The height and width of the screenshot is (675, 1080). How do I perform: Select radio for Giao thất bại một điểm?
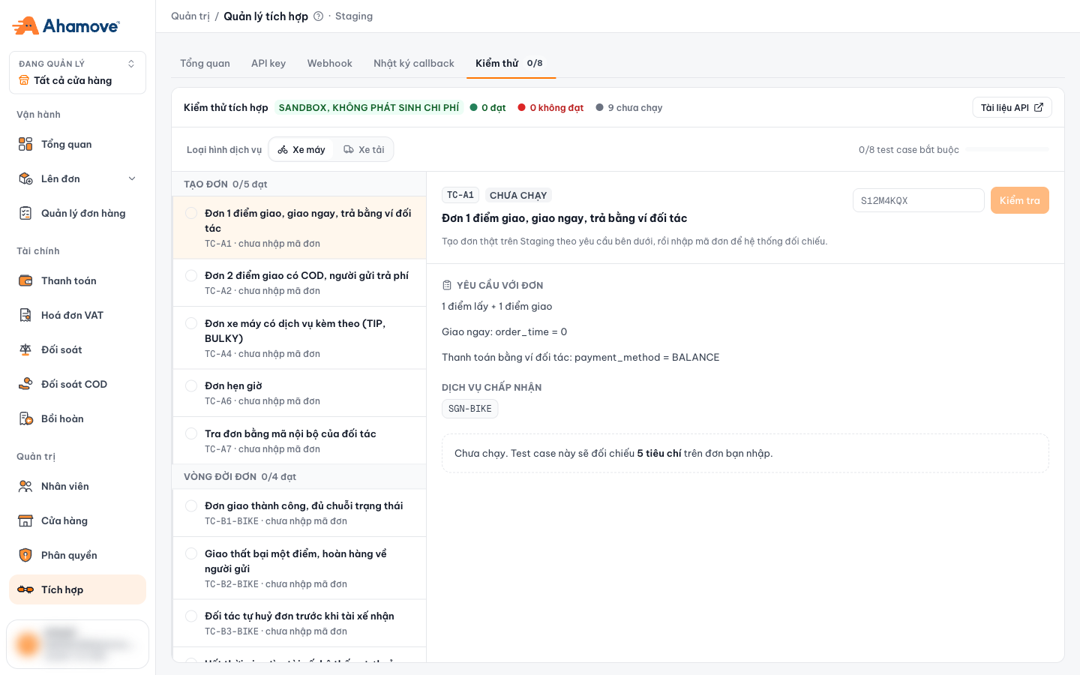[x=191, y=554]
